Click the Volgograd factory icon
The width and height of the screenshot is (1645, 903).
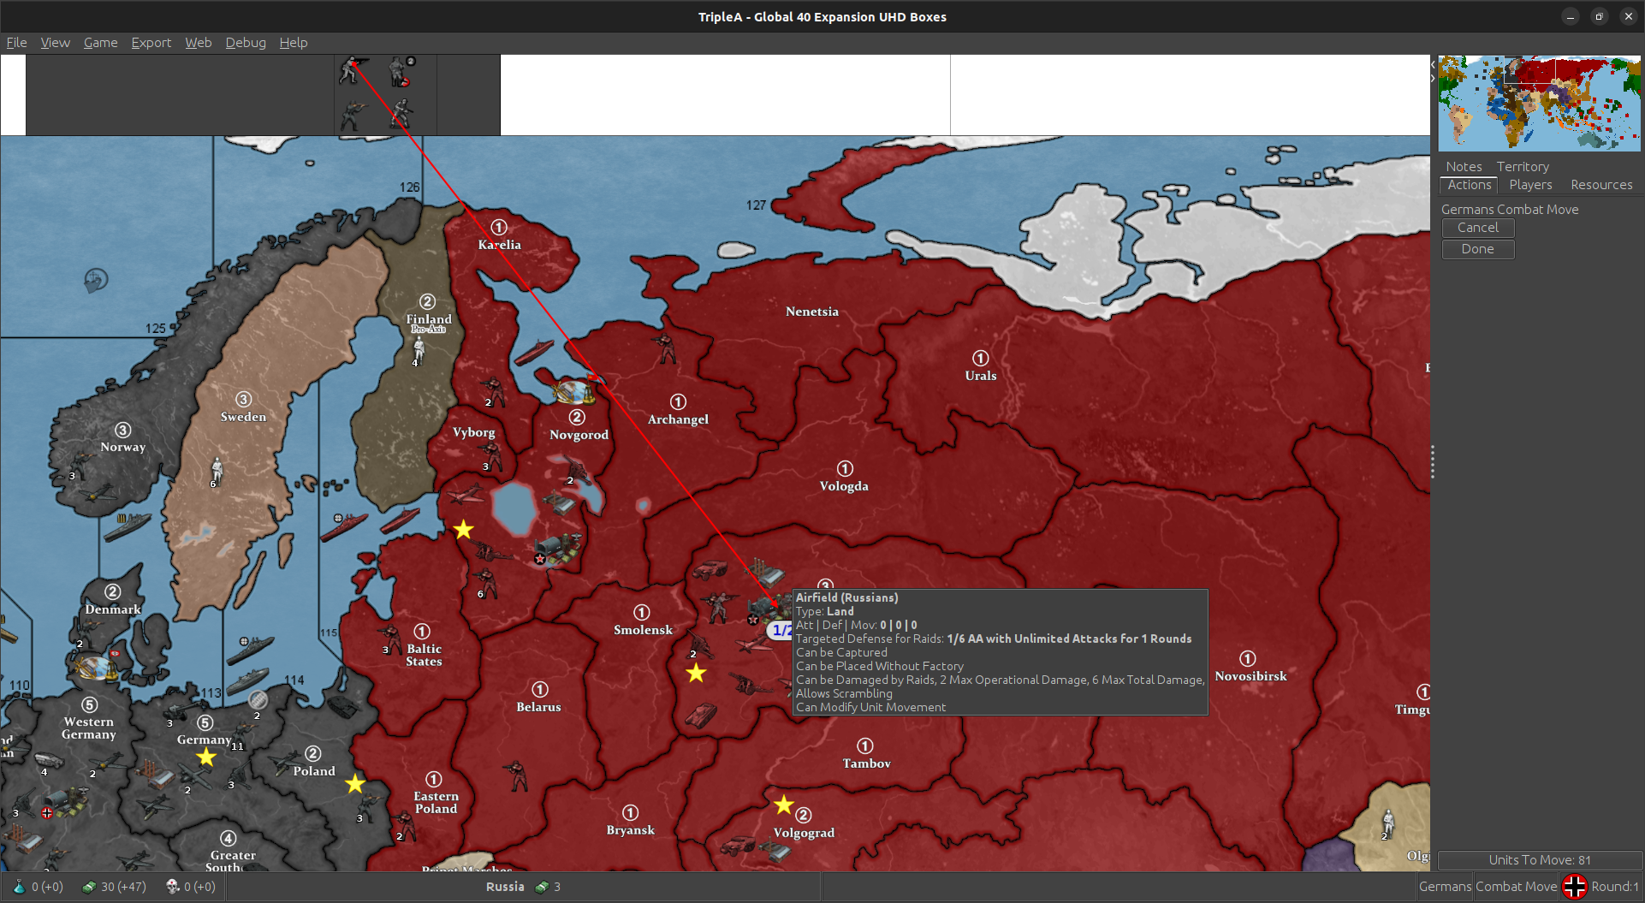pos(775,851)
